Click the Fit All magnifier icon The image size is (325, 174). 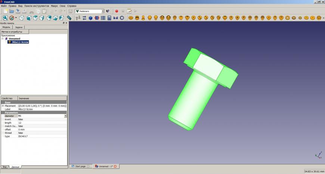click(x=5, y=18)
